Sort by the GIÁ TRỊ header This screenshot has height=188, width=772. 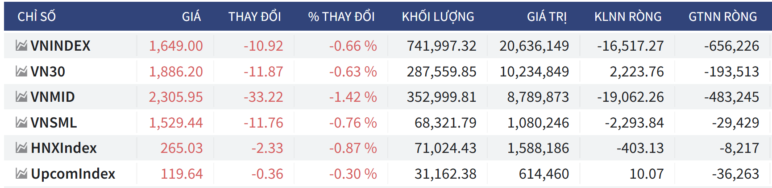(x=547, y=17)
